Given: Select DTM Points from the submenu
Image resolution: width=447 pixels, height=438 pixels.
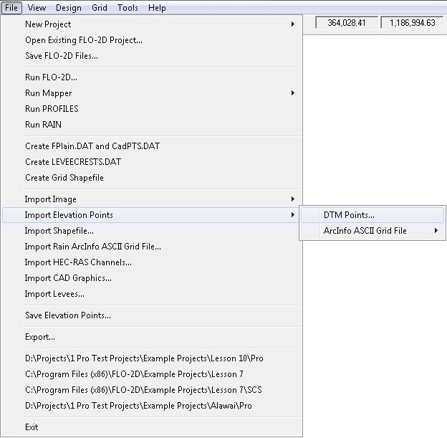Looking at the screenshot, I should click(x=349, y=215).
